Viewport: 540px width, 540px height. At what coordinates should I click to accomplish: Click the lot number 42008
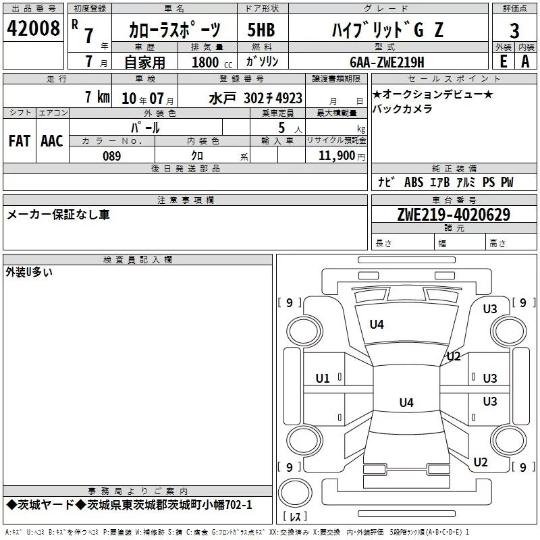pos(33,28)
